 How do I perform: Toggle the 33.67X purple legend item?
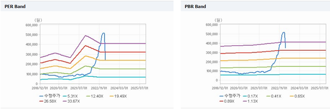(71, 101)
